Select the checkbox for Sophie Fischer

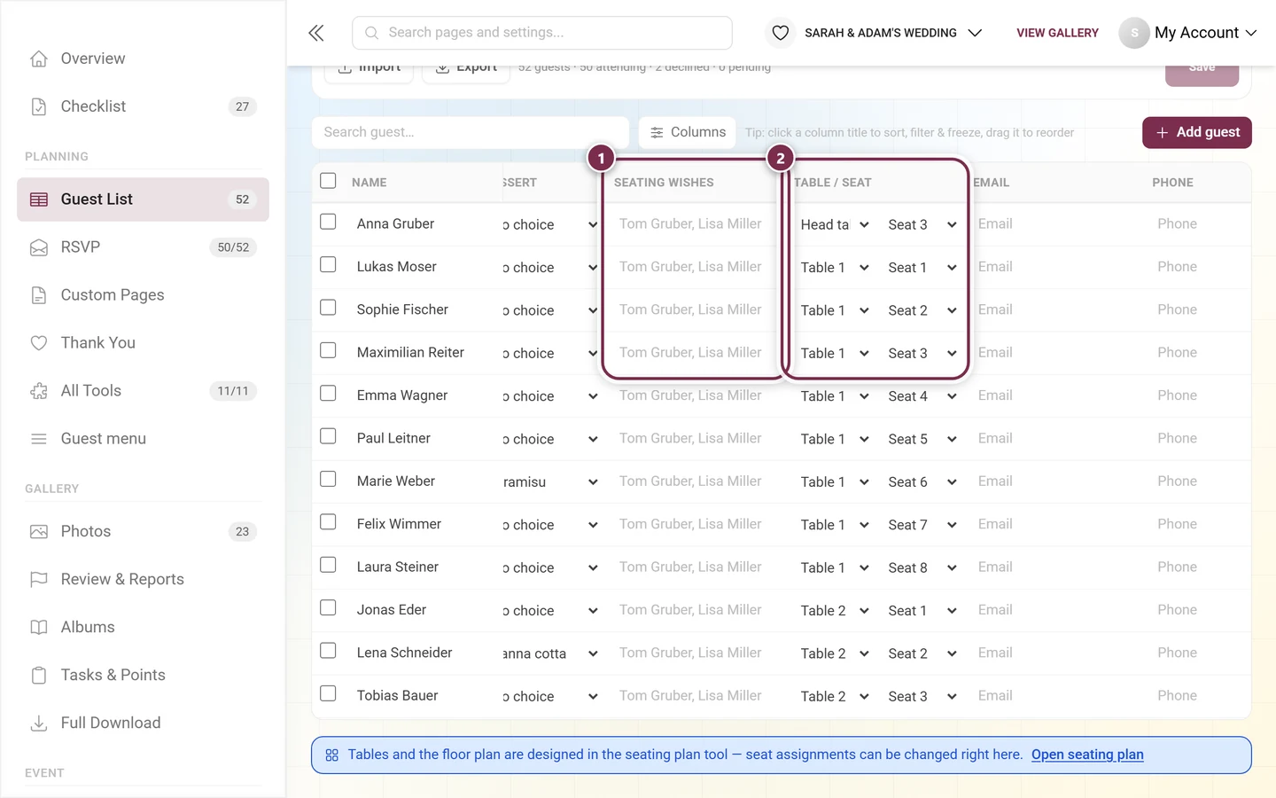328,308
